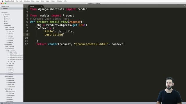Open models.py in the pages folder
186x104 pixels.
coord(11,38)
